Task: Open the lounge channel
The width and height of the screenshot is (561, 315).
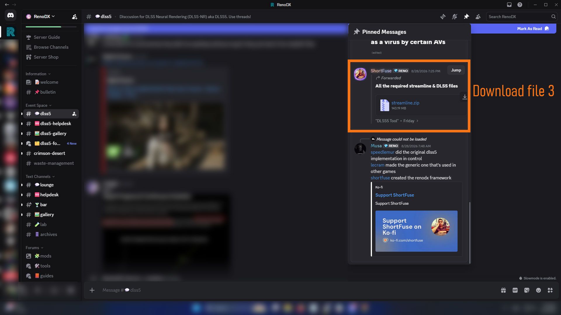Action: [x=51, y=185]
